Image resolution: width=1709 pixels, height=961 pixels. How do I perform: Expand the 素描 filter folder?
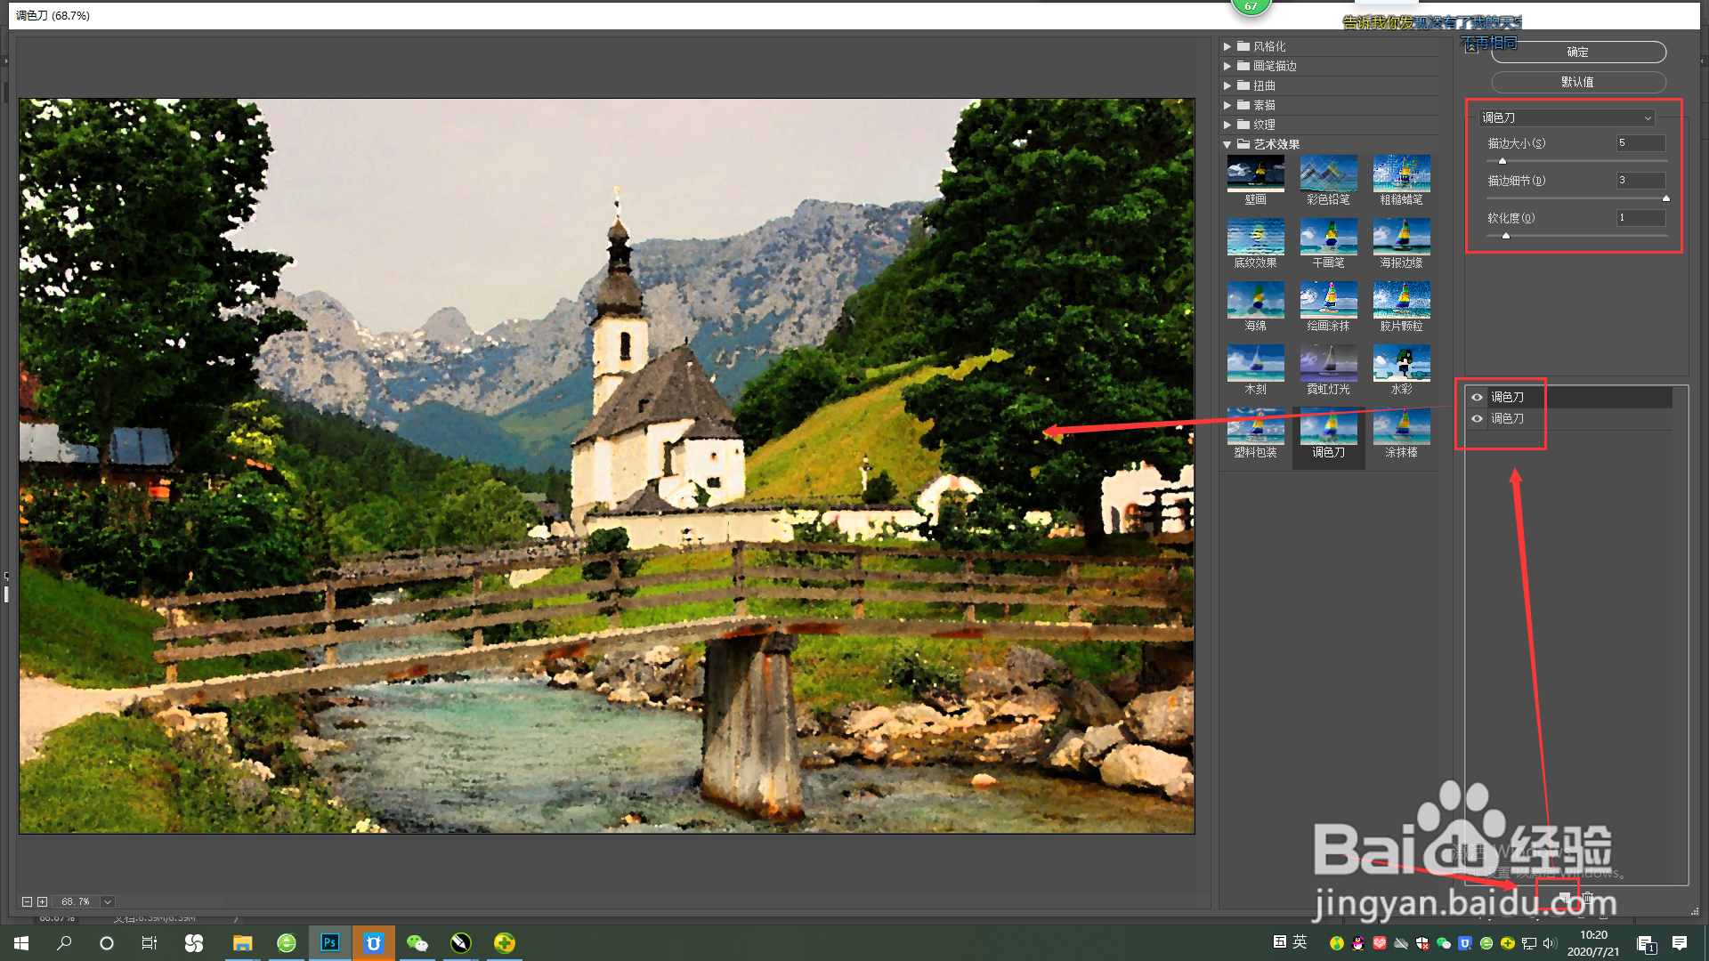[x=1227, y=105]
